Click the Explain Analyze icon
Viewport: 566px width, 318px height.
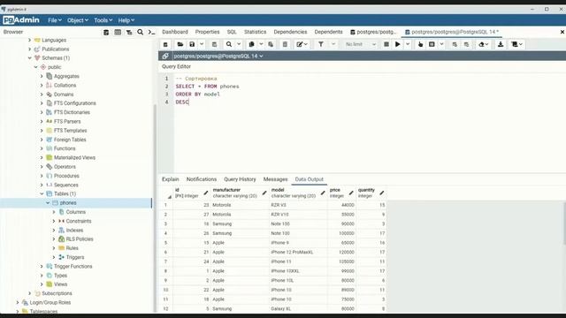[x=432, y=44]
